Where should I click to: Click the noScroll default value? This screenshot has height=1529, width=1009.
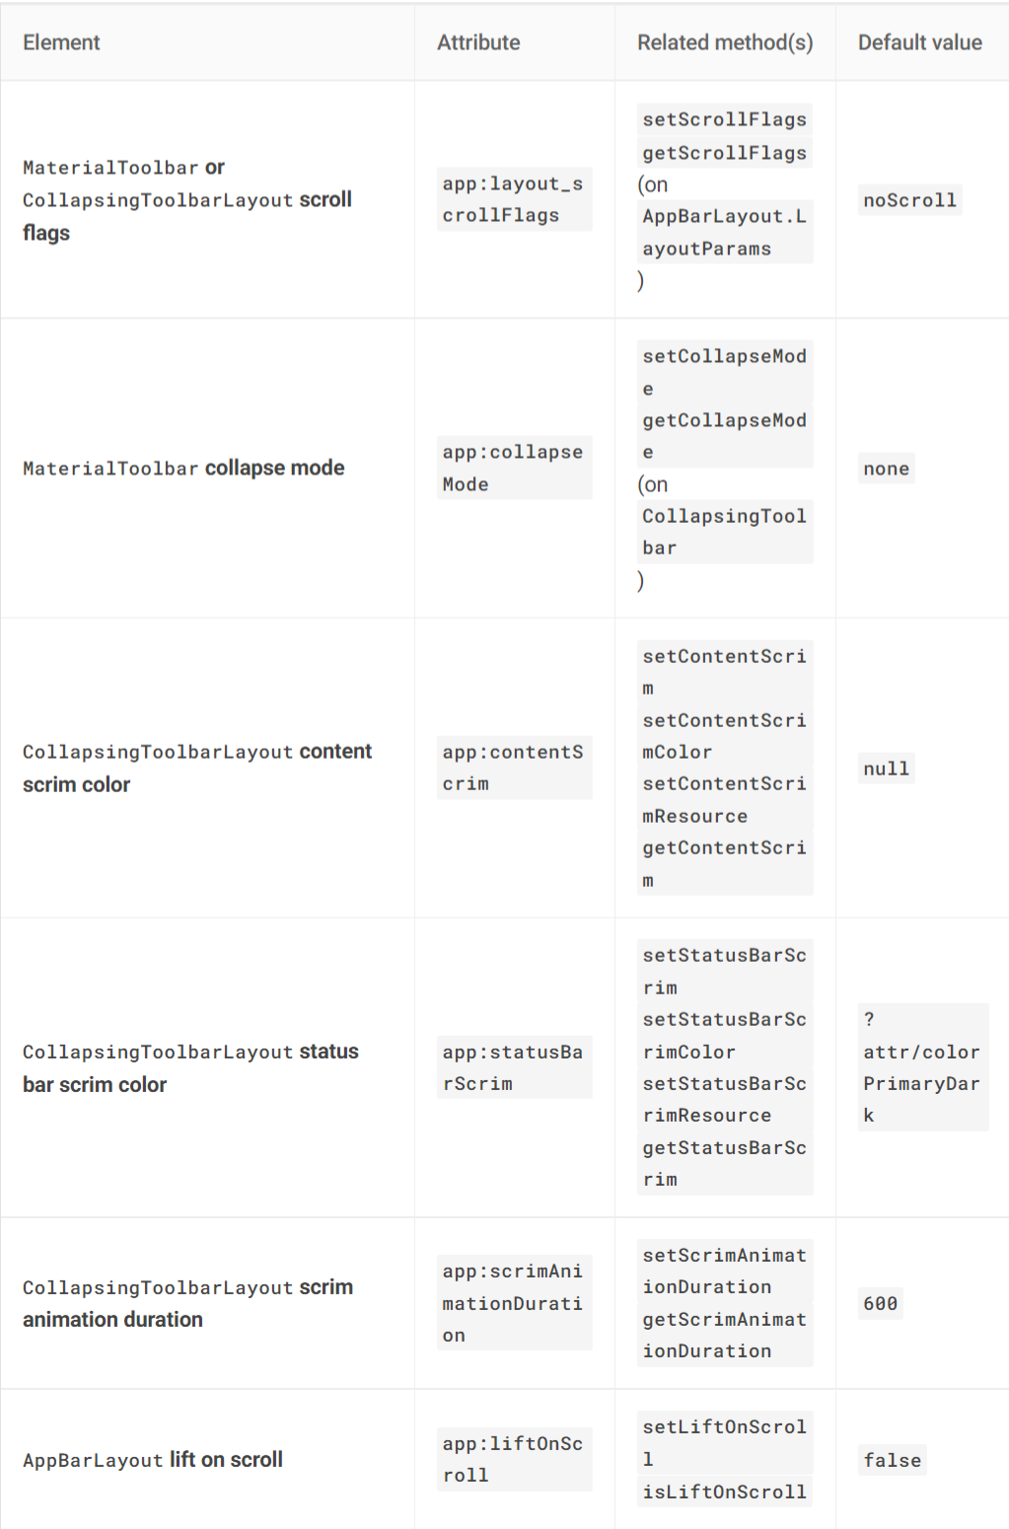point(909,200)
